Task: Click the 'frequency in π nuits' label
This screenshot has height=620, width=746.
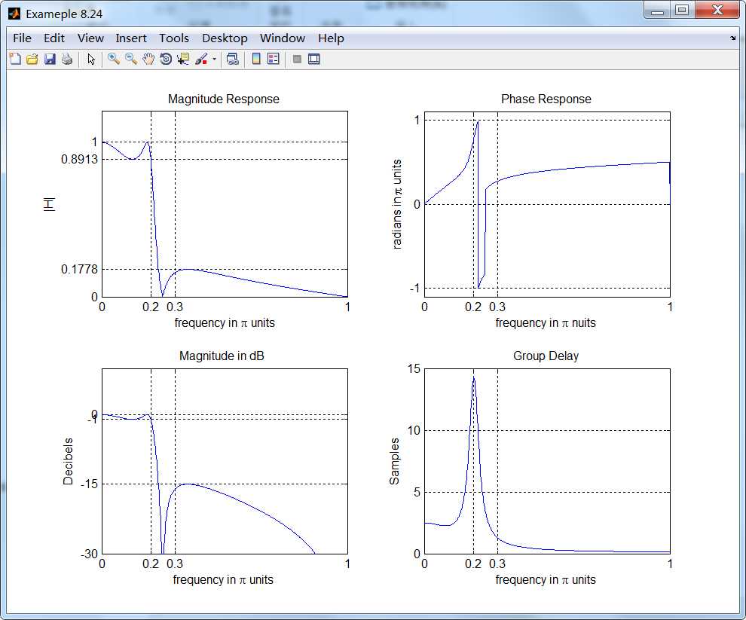Action: pos(546,322)
